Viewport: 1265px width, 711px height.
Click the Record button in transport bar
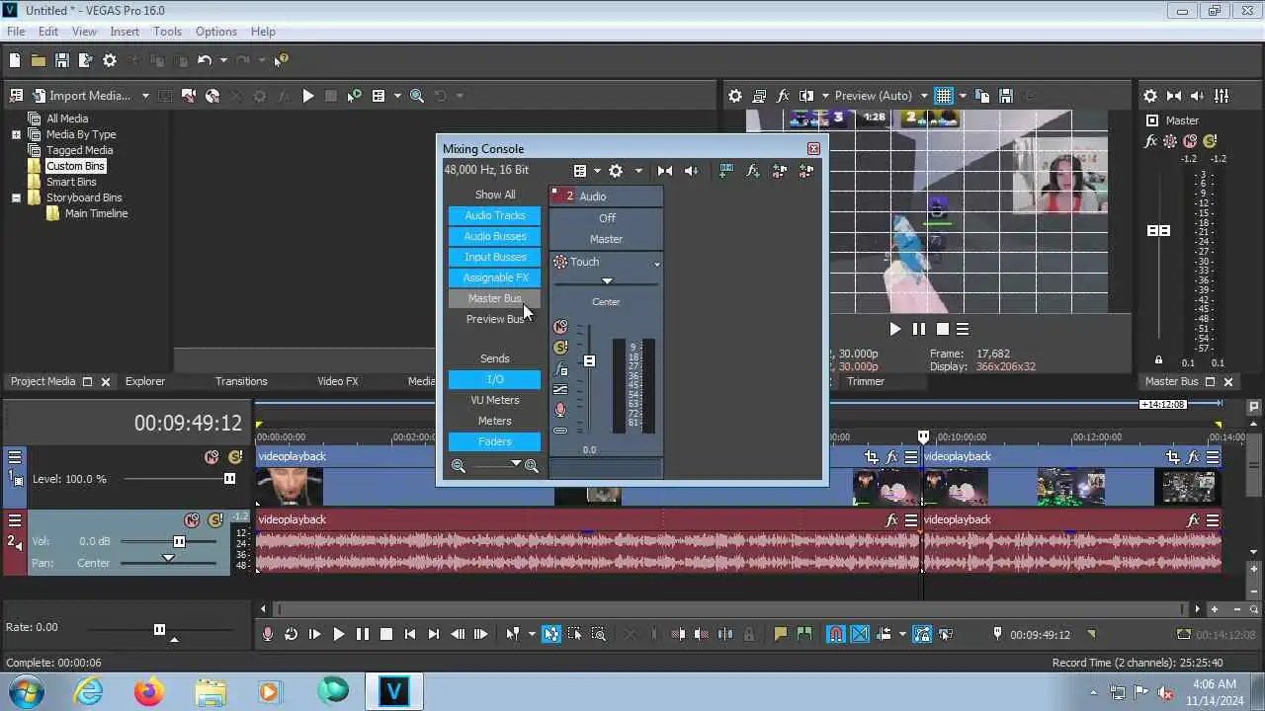tap(267, 635)
